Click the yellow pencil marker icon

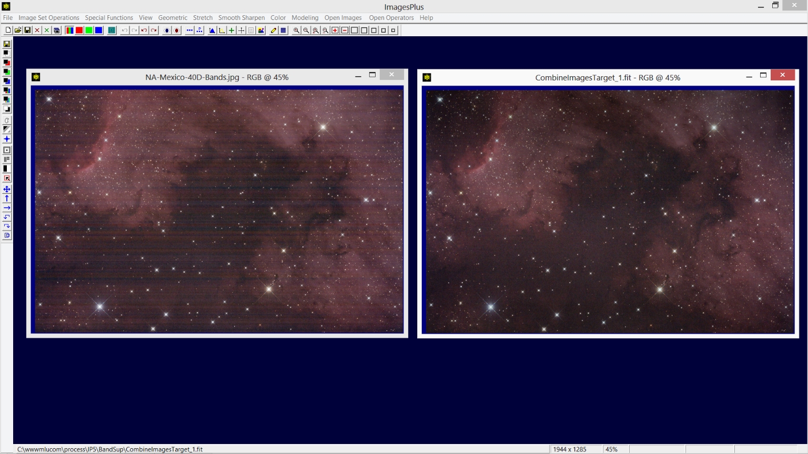274,30
